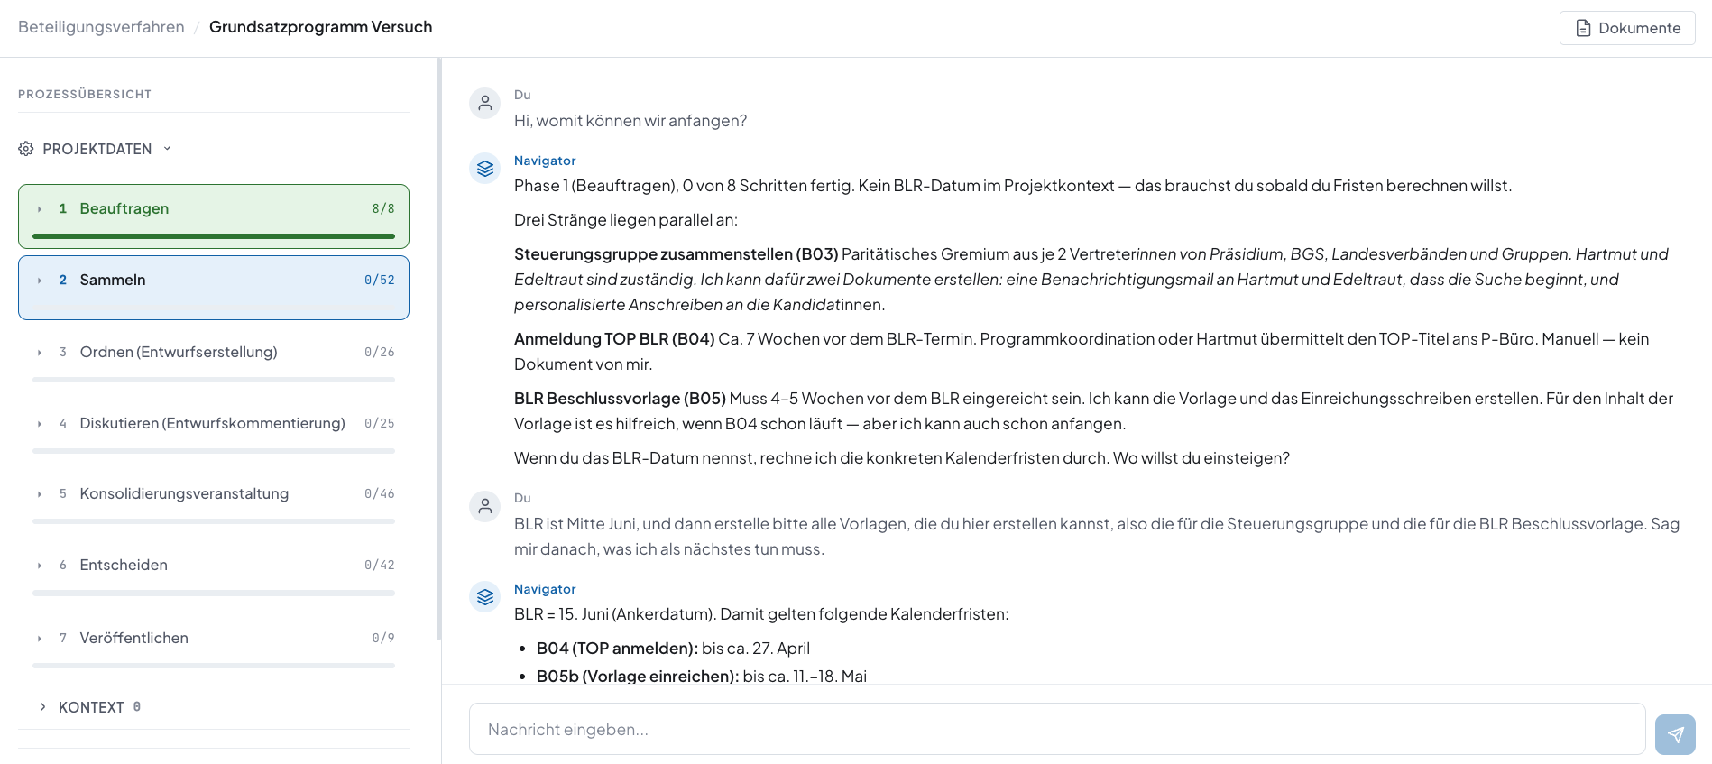Click the Ordnen progress bar
Image resolution: width=1712 pixels, height=764 pixels.
coord(214,380)
